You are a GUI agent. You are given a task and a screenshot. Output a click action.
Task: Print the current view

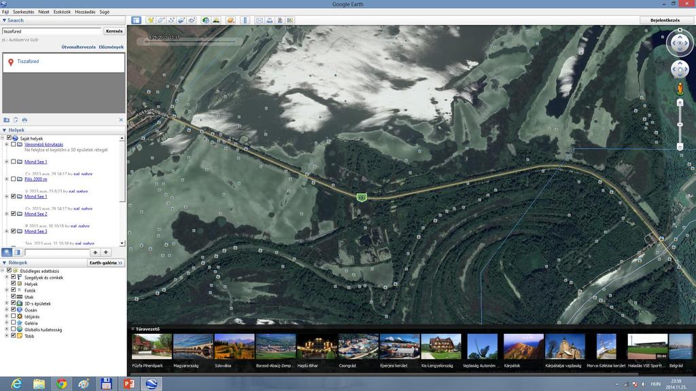(x=269, y=20)
